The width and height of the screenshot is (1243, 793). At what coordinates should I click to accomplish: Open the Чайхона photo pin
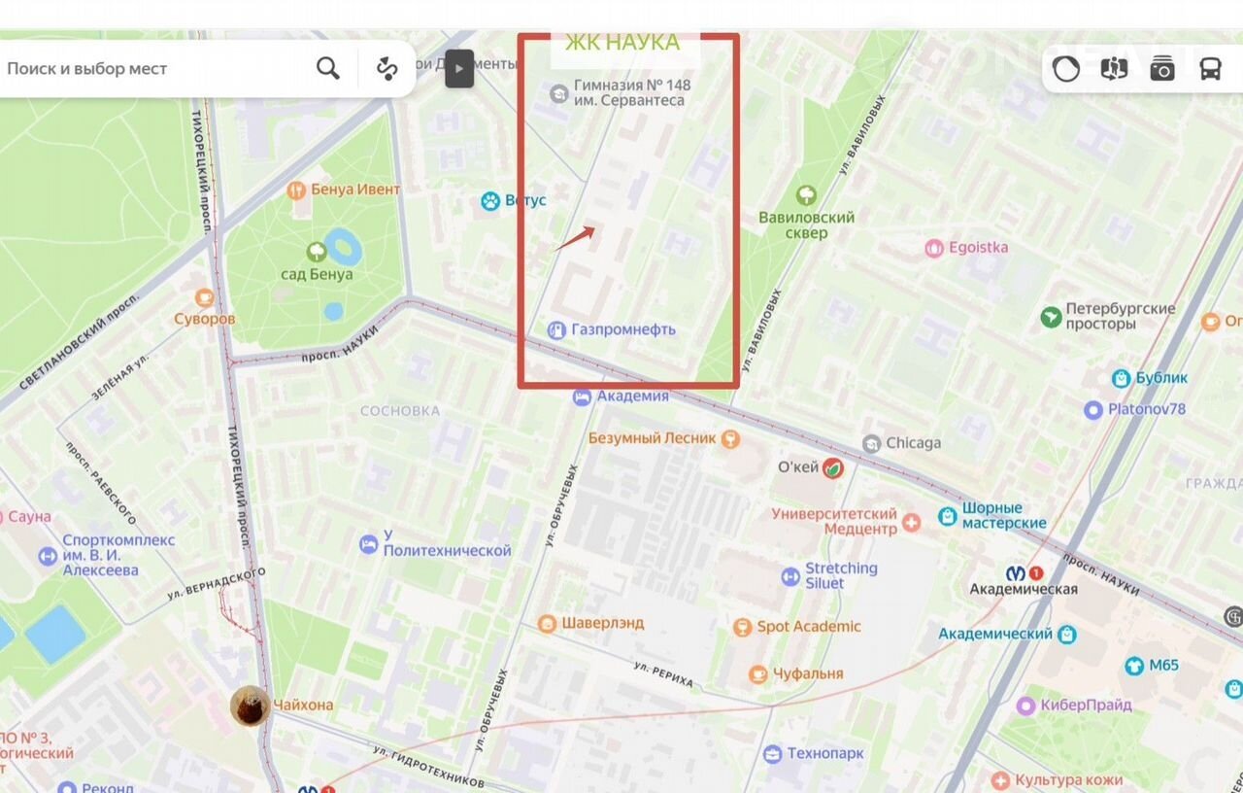(x=251, y=706)
